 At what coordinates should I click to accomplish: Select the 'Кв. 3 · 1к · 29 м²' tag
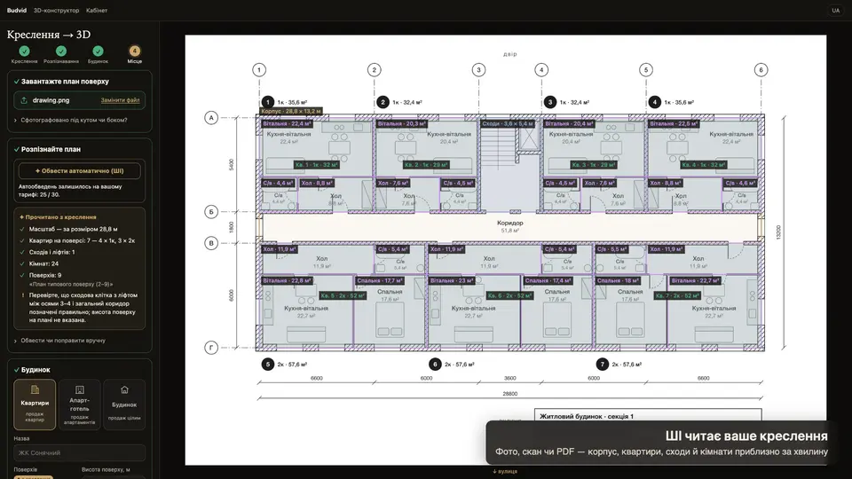(593, 165)
